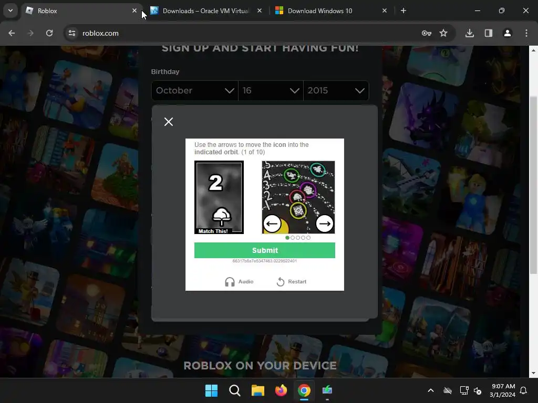The width and height of the screenshot is (538, 403).
Task: Open the tab search dropdown arrow
Action: coord(11,10)
